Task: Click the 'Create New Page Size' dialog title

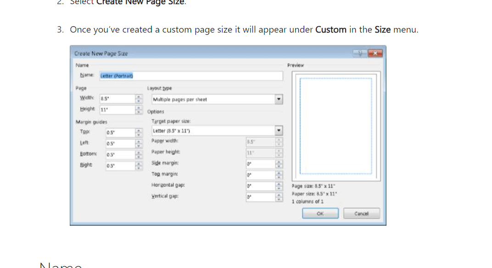Action: 101,54
